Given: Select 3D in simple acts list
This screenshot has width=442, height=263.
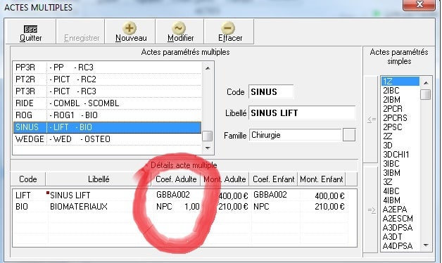Looking at the screenshot, I should click(x=400, y=146).
